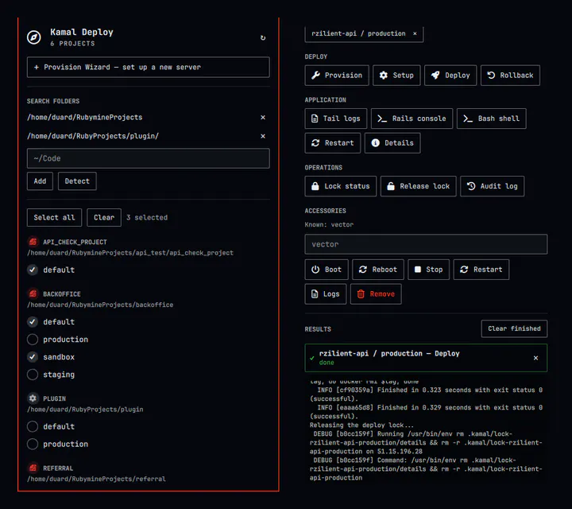
Task: Click Clear finished results button
Action: (x=514, y=328)
